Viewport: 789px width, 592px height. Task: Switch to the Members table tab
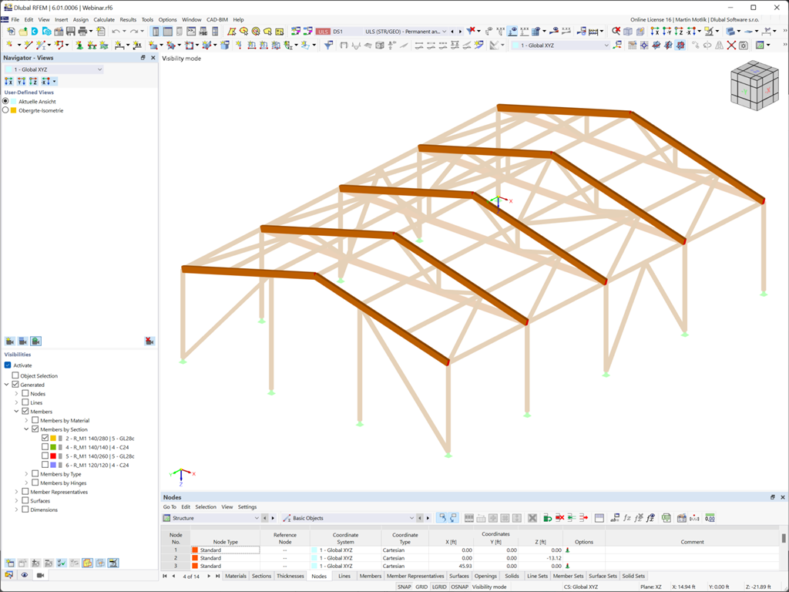pyautogui.click(x=370, y=575)
